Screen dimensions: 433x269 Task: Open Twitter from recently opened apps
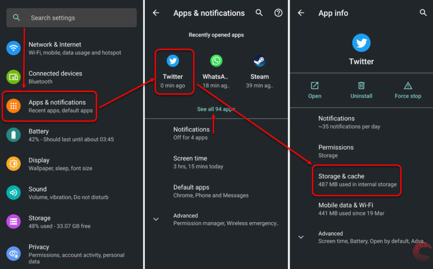[x=173, y=72]
